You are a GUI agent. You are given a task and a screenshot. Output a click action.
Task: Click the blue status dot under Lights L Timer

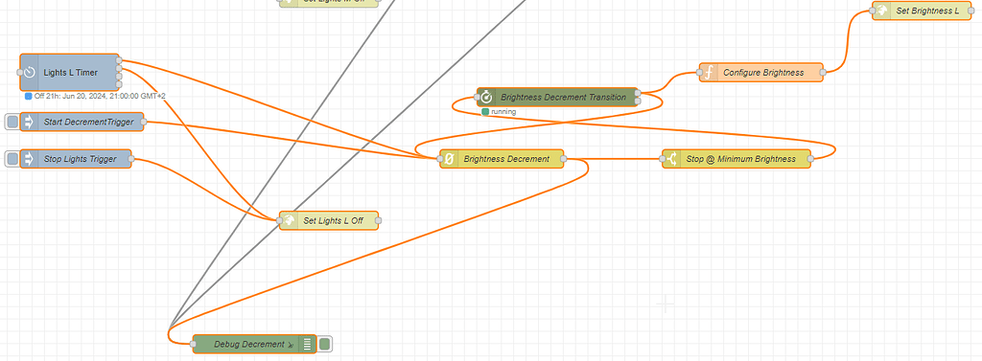click(28, 97)
